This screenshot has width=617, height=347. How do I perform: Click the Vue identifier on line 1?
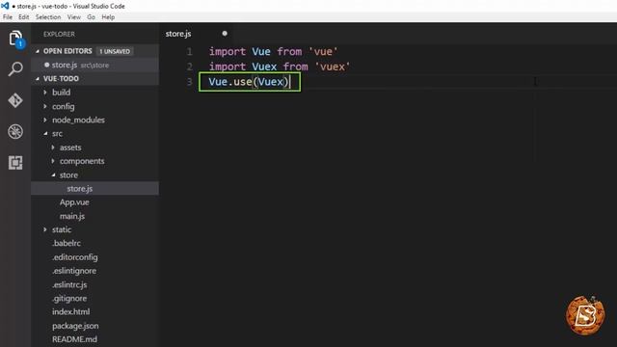pyautogui.click(x=261, y=51)
